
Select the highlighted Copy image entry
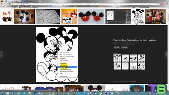coord(67,67)
